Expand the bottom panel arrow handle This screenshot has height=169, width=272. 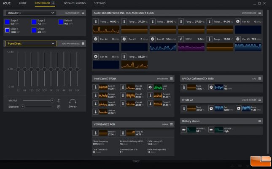pyautogui.click(x=136, y=161)
